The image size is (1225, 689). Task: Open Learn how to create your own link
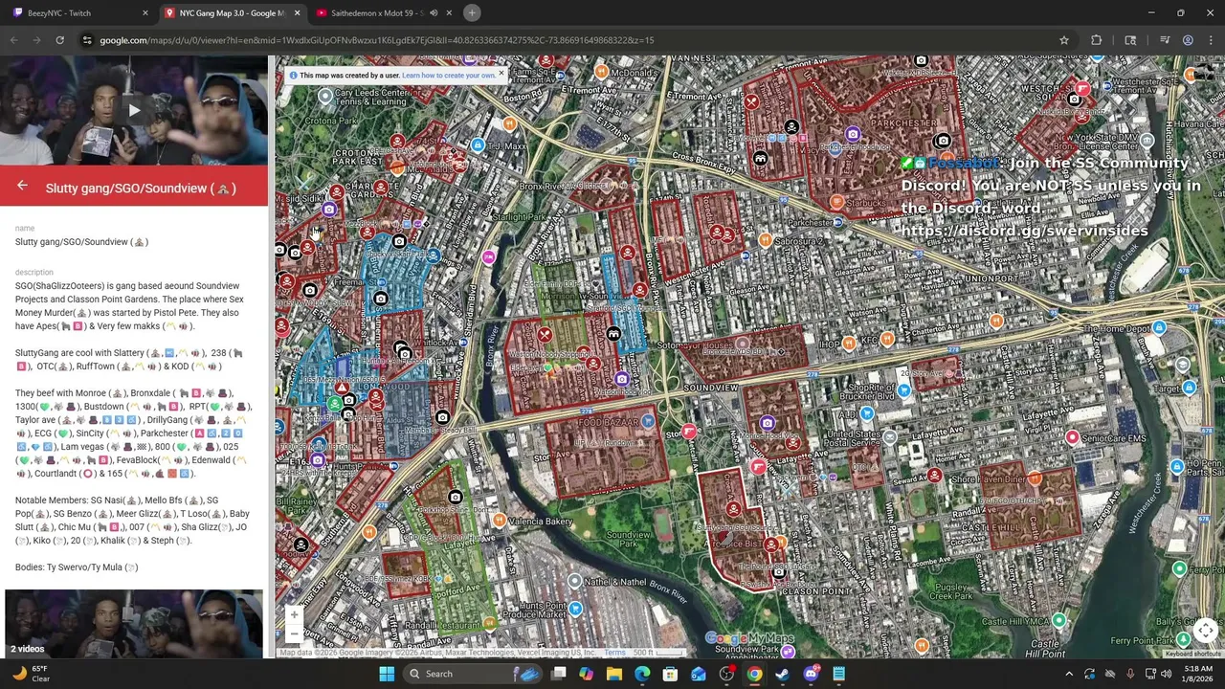pyautogui.click(x=448, y=75)
